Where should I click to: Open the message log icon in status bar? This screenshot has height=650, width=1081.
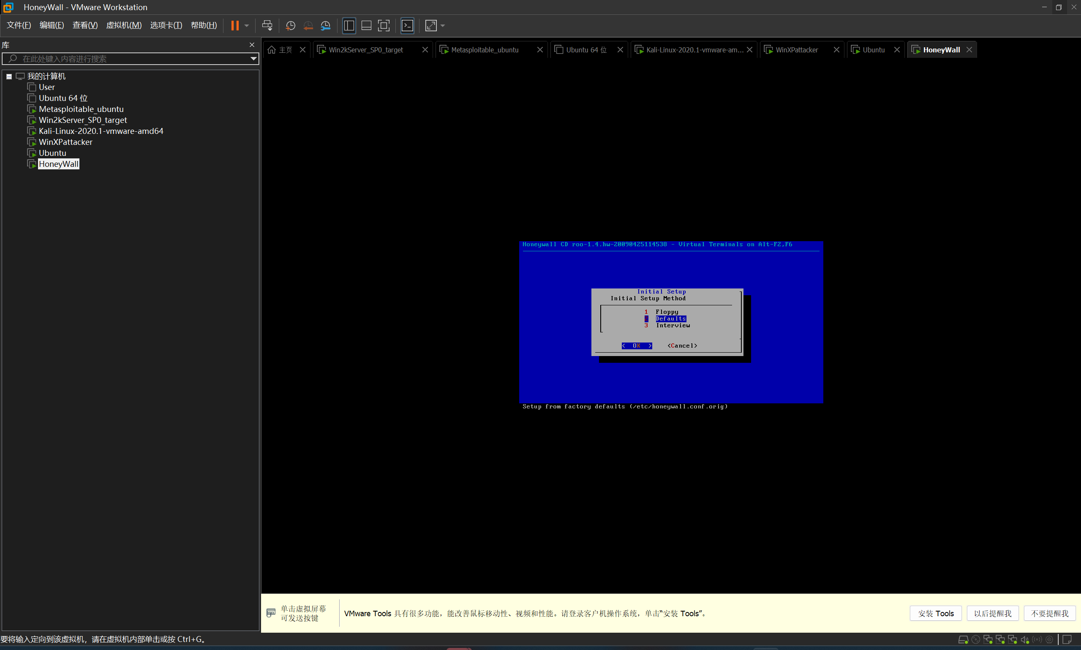tap(1067, 639)
